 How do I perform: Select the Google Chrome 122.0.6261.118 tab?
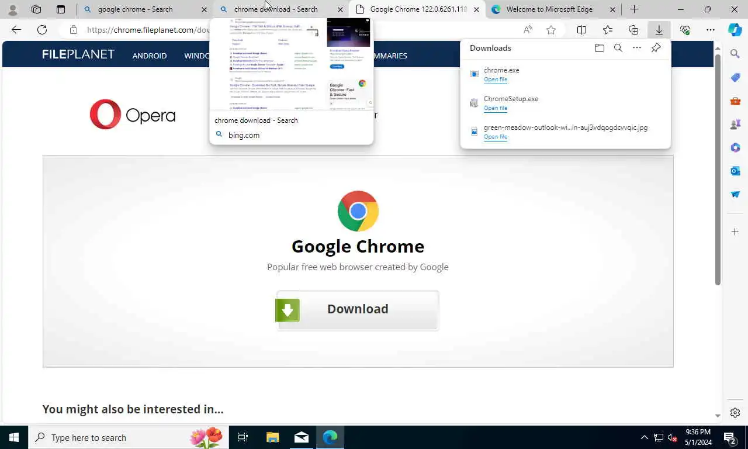[x=418, y=9]
